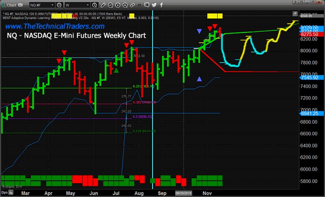Click the 0.5 (6856.93) Fibonacci label
Image resolution: width=325 pixels, height=197 pixels.
[143, 117]
